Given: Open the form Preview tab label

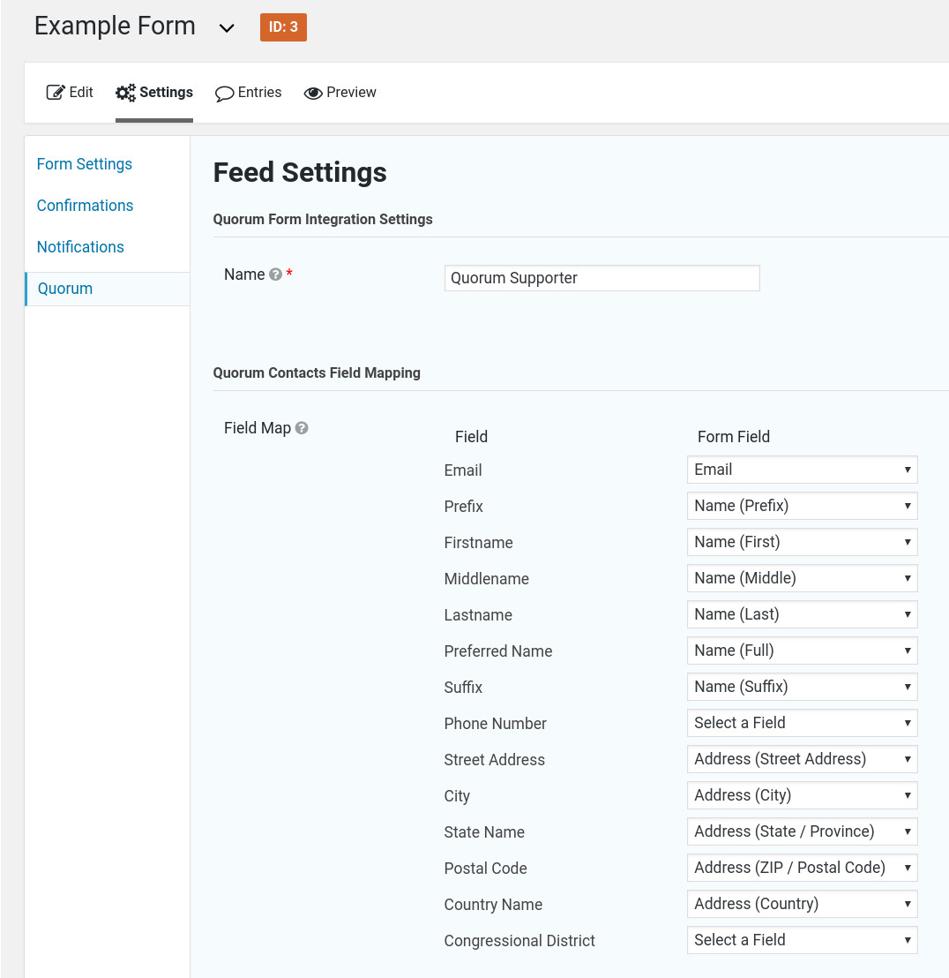Looking at the screenshot, I should coord(351,93).
